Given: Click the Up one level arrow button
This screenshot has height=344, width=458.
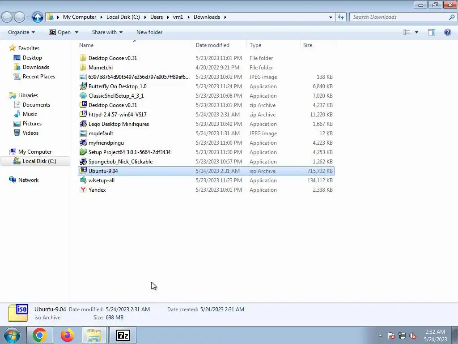Looking at the screenshot, I should pos(38,17).
